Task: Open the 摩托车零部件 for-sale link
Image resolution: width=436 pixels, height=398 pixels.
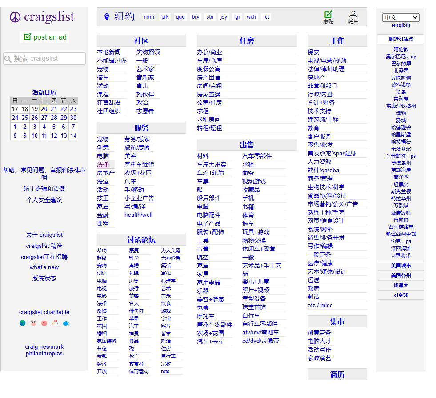Action: point(215,325)
